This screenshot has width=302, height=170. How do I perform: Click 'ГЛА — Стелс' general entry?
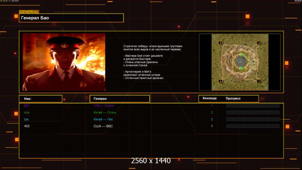tap(104, 106)
